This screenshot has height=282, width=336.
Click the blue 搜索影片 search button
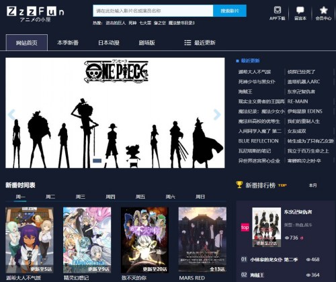(230, 11)
